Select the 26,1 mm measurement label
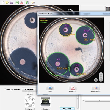110x110 pixels. pos(89,40)
